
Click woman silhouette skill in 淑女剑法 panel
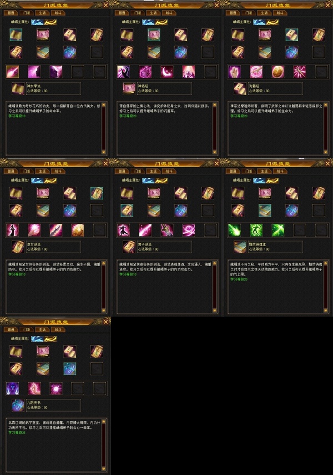(12, 230)
